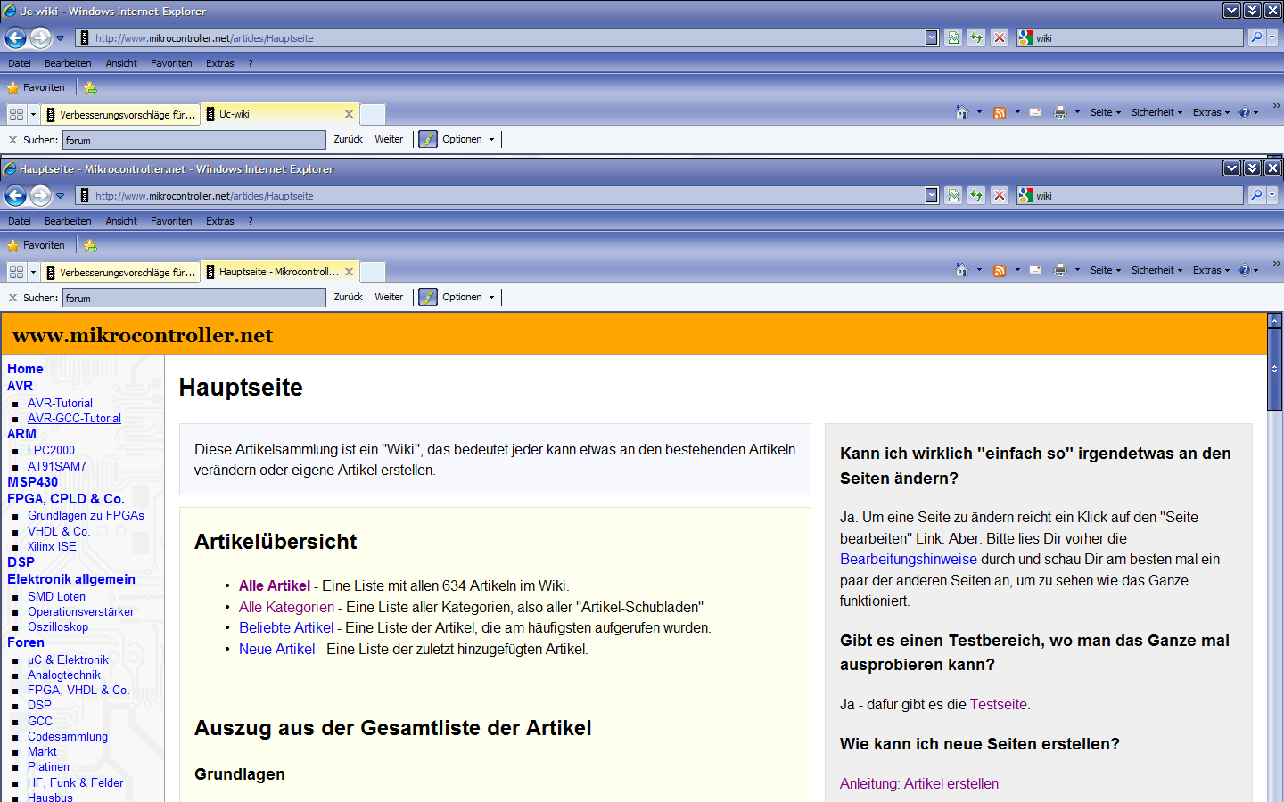Open Extras menu in Uc-wiki window menu bar
The height and width of the screenshot is (802, 1284).
(x=219, y=63)
